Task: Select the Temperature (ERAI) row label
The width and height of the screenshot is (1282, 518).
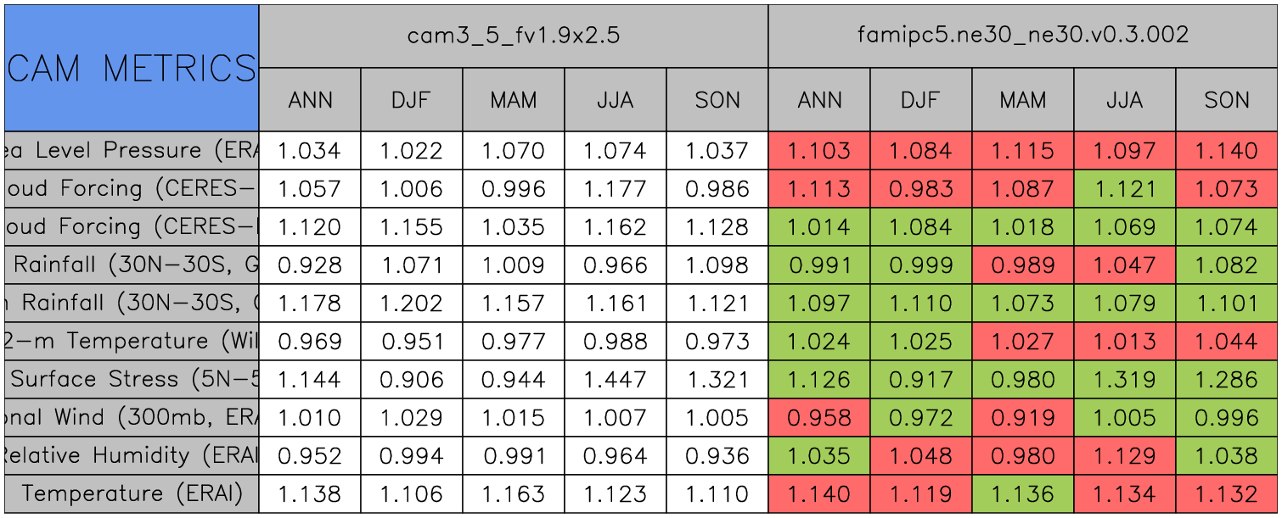Action: [132, 494]
